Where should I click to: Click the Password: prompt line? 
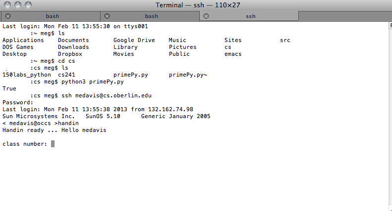coord(18,102)
